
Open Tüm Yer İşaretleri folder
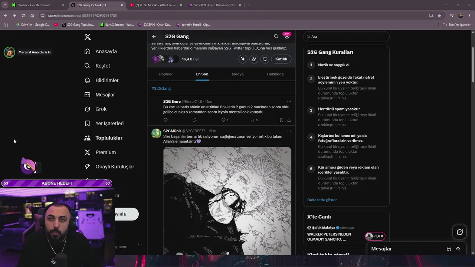[x=457, y=25]
